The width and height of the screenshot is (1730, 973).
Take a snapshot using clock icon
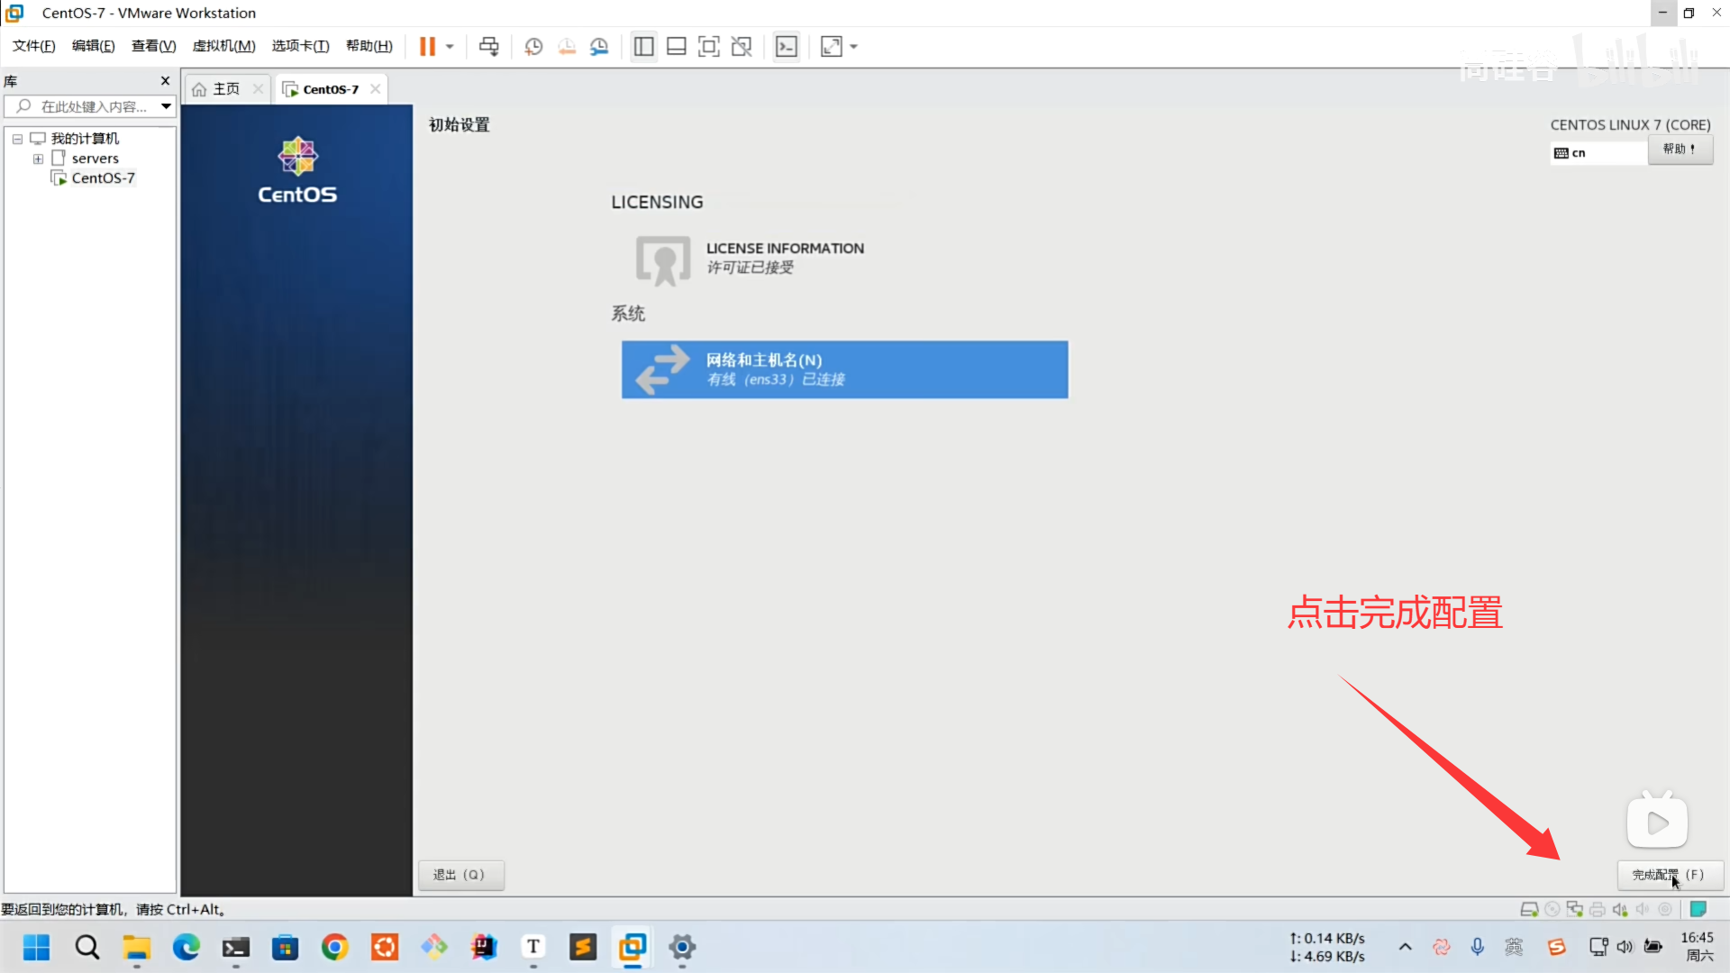click(533, 47)
